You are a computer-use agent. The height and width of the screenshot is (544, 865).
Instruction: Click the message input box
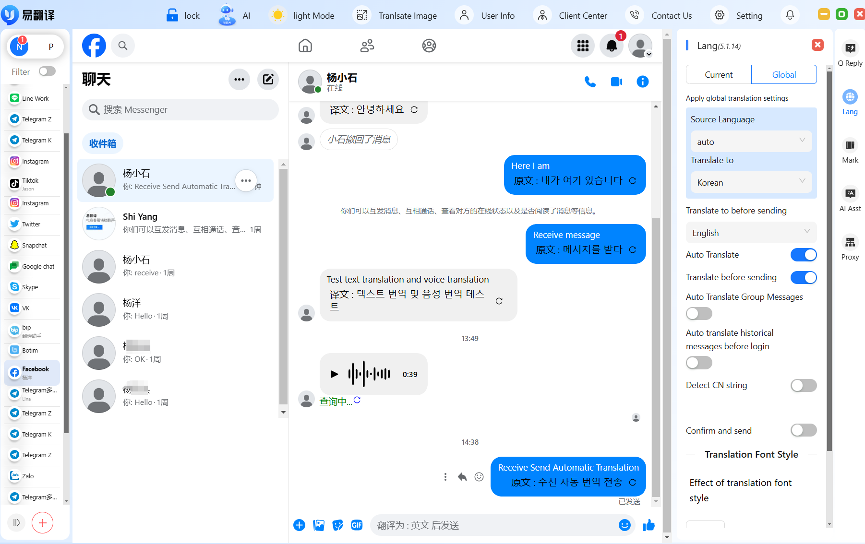click(x=494, y=525)
